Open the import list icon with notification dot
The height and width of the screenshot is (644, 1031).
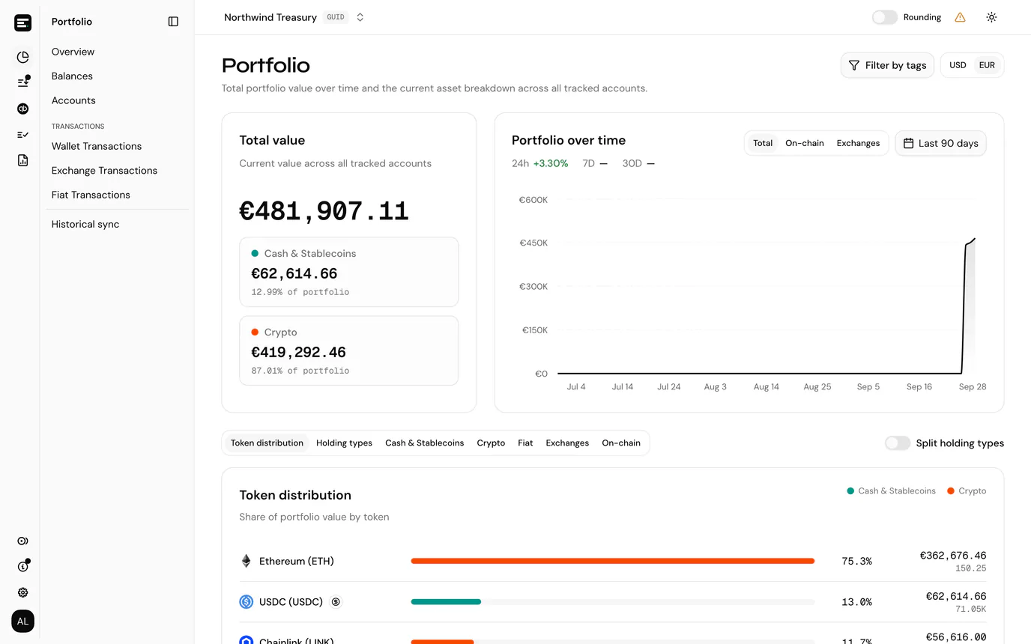point(22,82)
